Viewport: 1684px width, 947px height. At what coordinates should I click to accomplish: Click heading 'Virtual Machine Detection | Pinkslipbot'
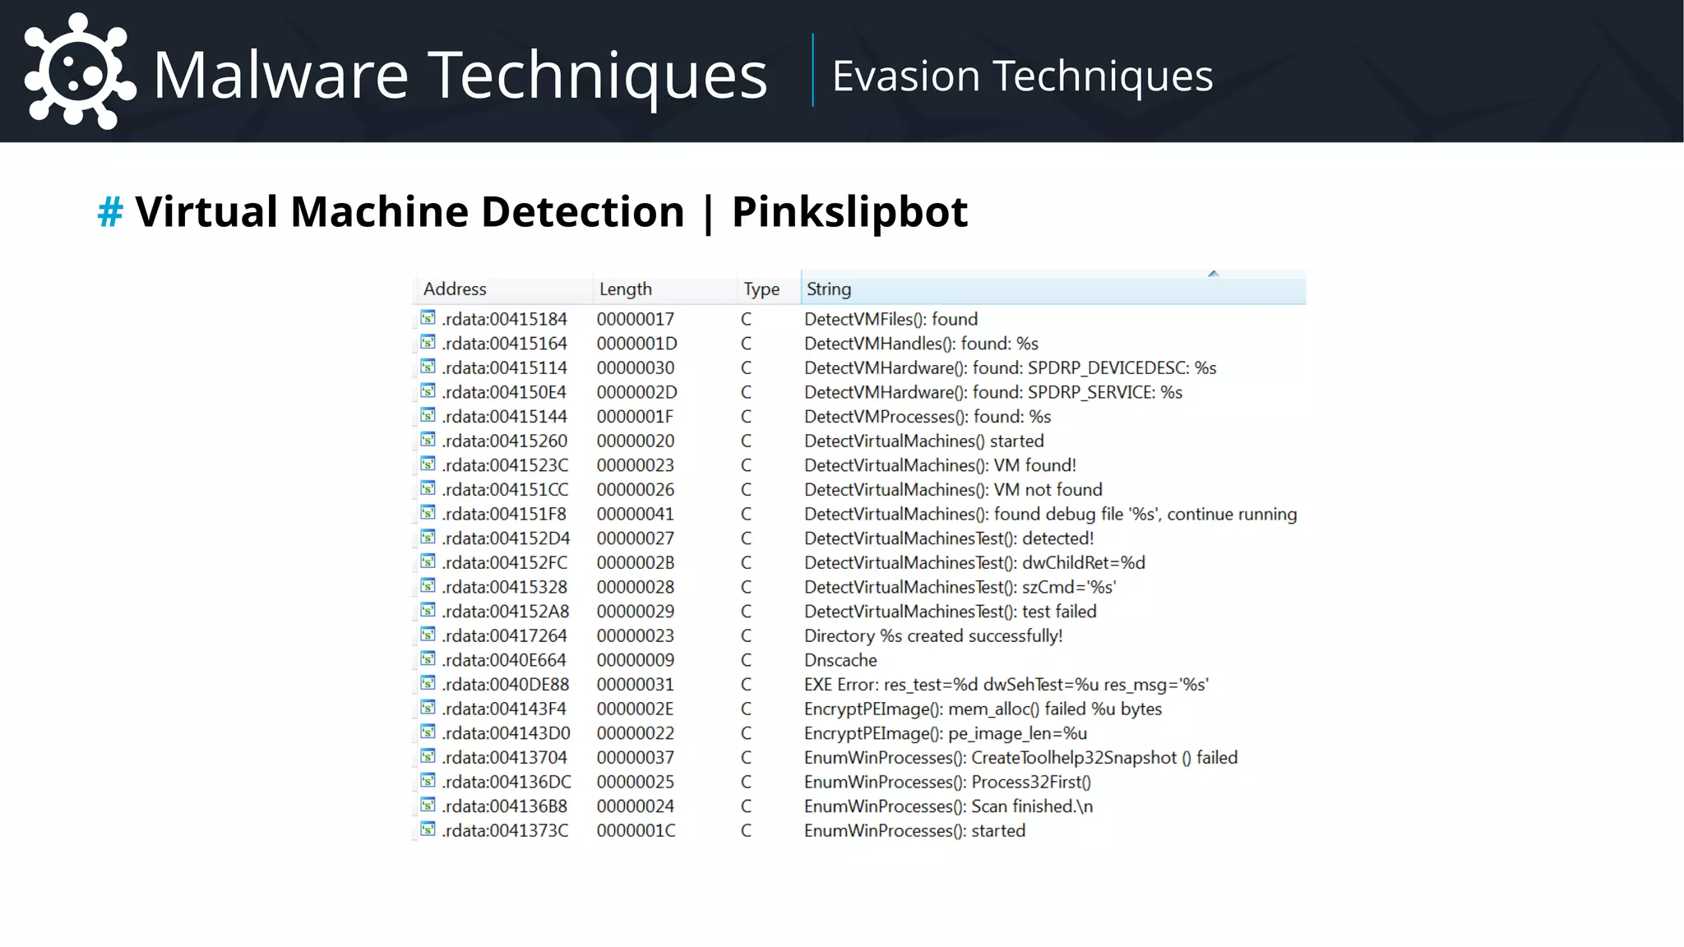click(x=552, y=211)
